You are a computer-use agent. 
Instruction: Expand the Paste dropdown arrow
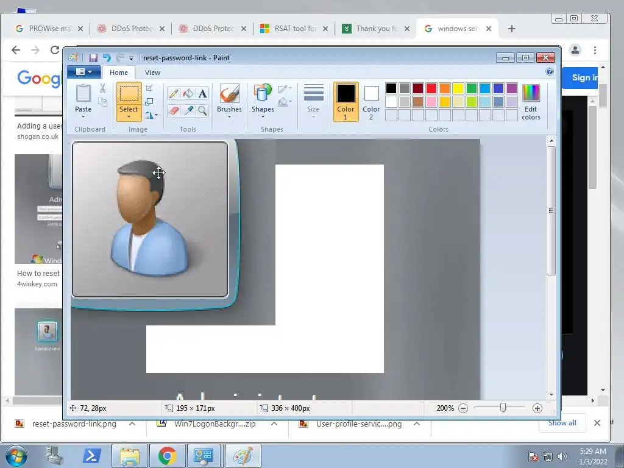[83, 116]
